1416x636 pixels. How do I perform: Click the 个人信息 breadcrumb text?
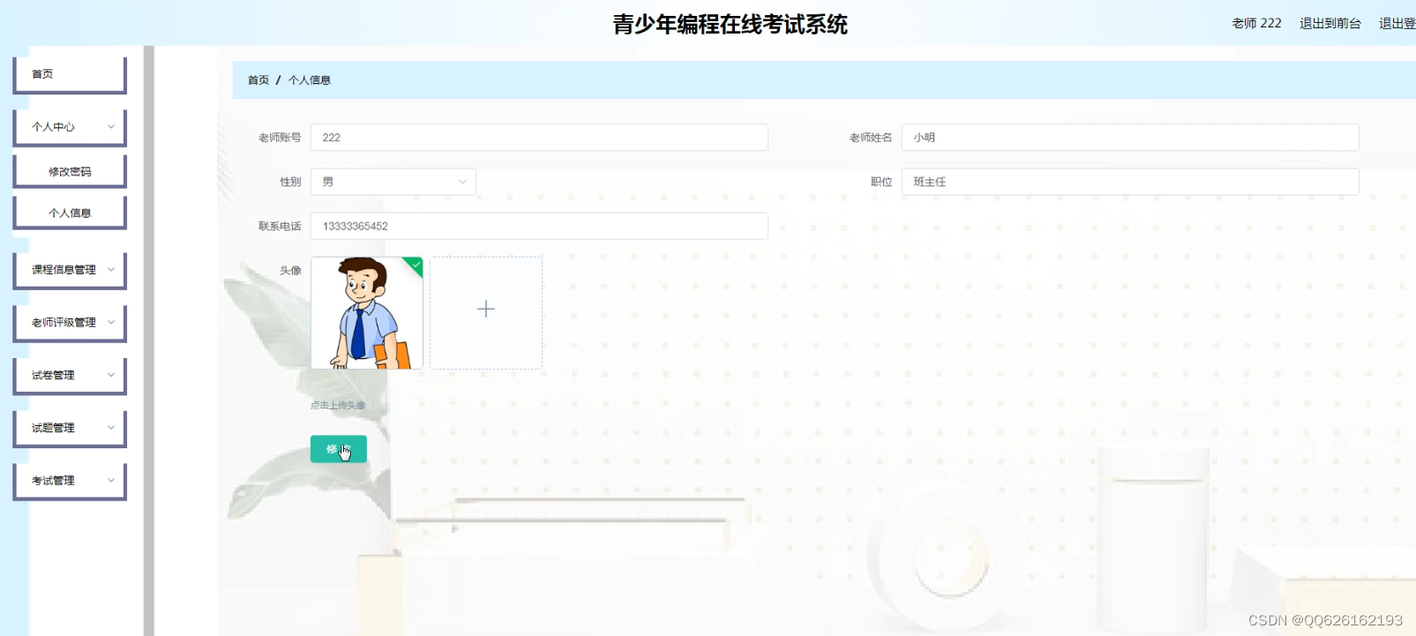point(310,80)
